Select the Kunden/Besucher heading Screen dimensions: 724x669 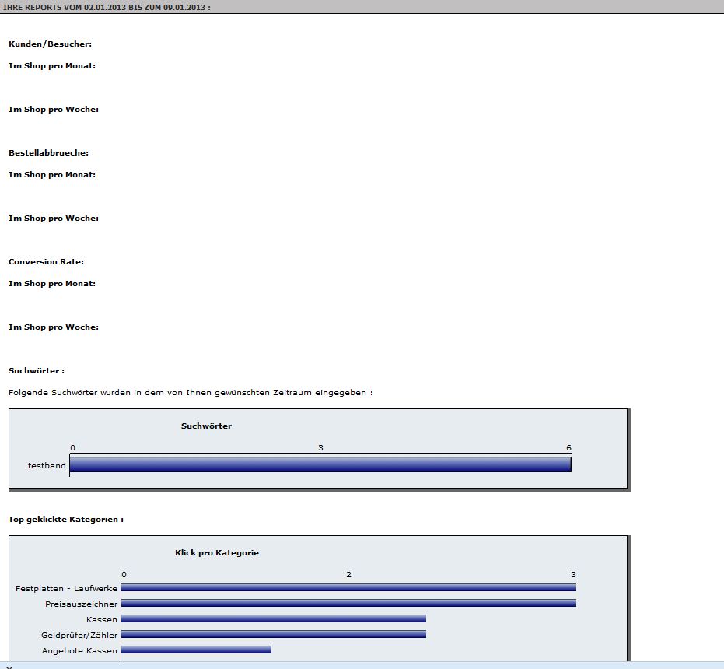(x=50, y=44)
